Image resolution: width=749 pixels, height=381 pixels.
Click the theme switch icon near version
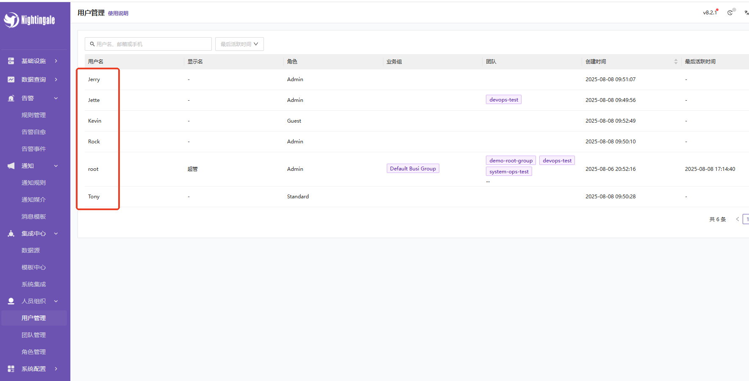(730, 13)
